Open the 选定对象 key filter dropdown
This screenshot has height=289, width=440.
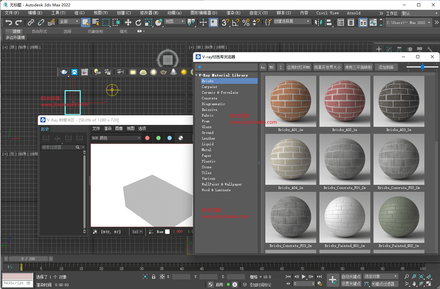[x=381, y=276]
